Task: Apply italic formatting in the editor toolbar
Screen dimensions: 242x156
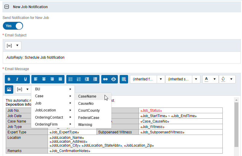Action: (17, 79)
